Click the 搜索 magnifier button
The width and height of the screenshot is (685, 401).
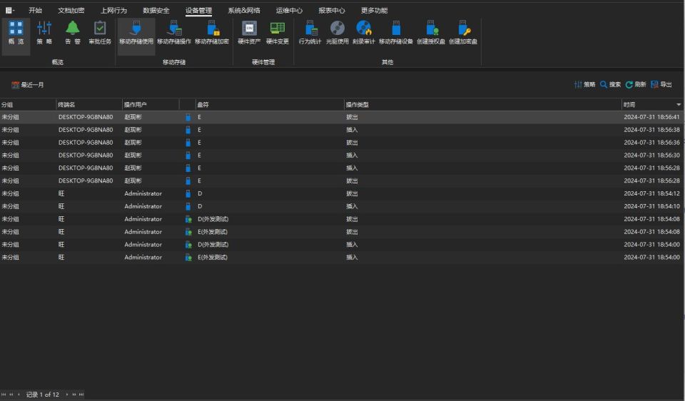(x=610, y=85)
